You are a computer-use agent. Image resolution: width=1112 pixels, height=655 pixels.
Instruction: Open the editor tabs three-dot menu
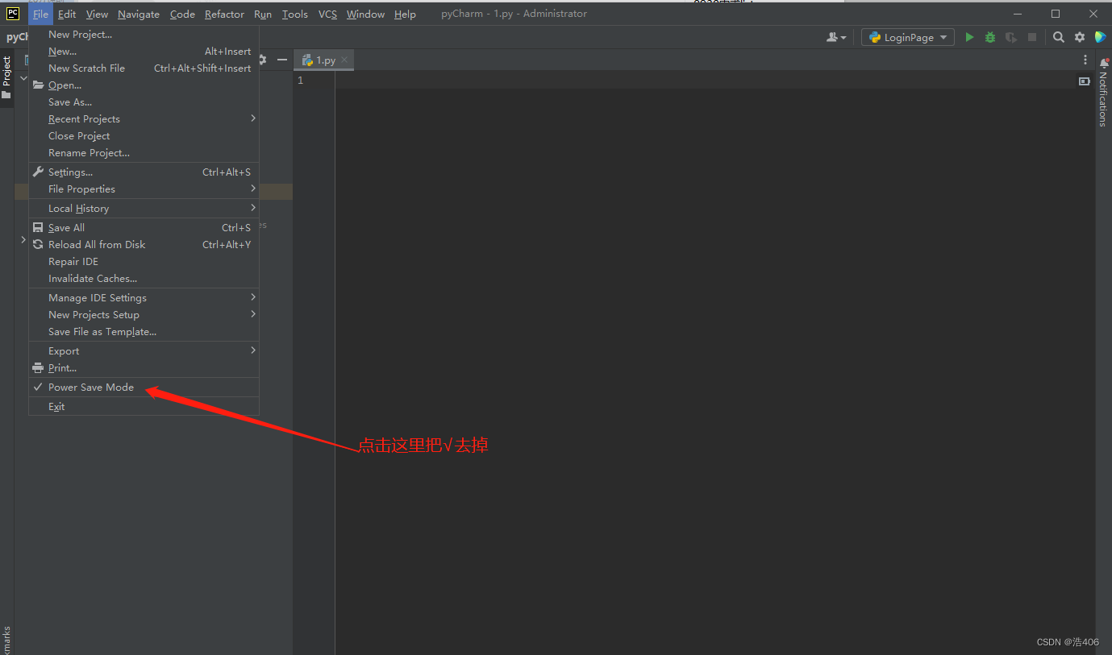point(1085,60)
